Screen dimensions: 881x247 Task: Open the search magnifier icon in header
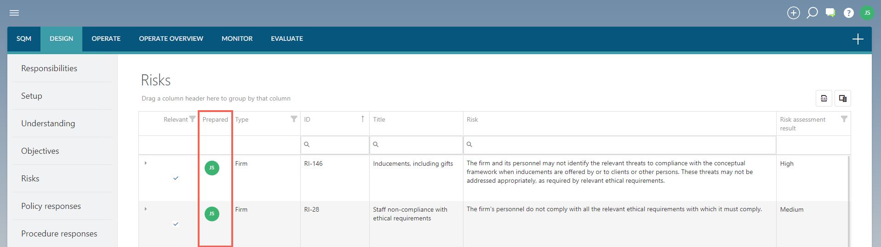(x=812, y=13)
